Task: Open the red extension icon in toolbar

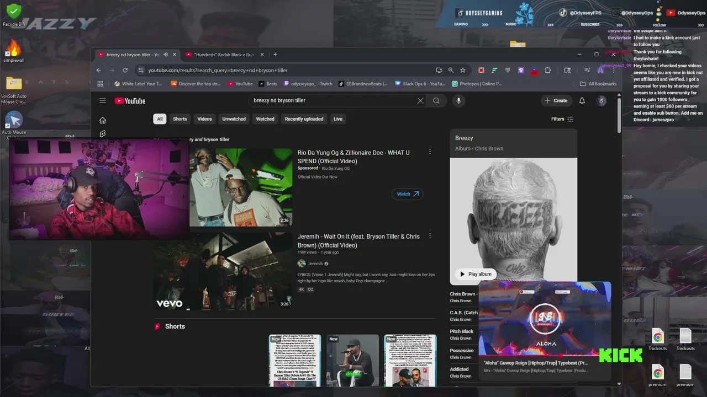Action: coord(481,70)
